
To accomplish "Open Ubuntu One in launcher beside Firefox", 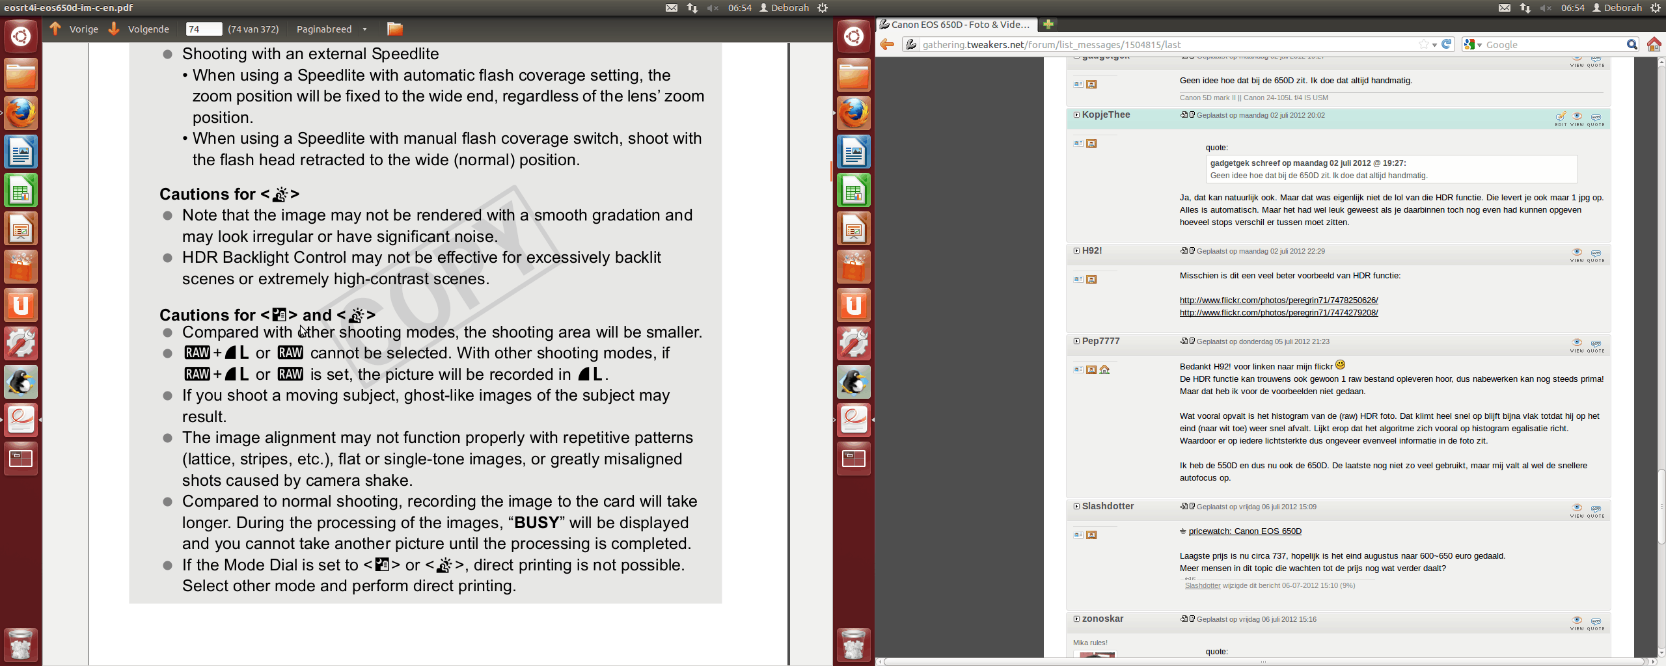I will coord(854,305).
